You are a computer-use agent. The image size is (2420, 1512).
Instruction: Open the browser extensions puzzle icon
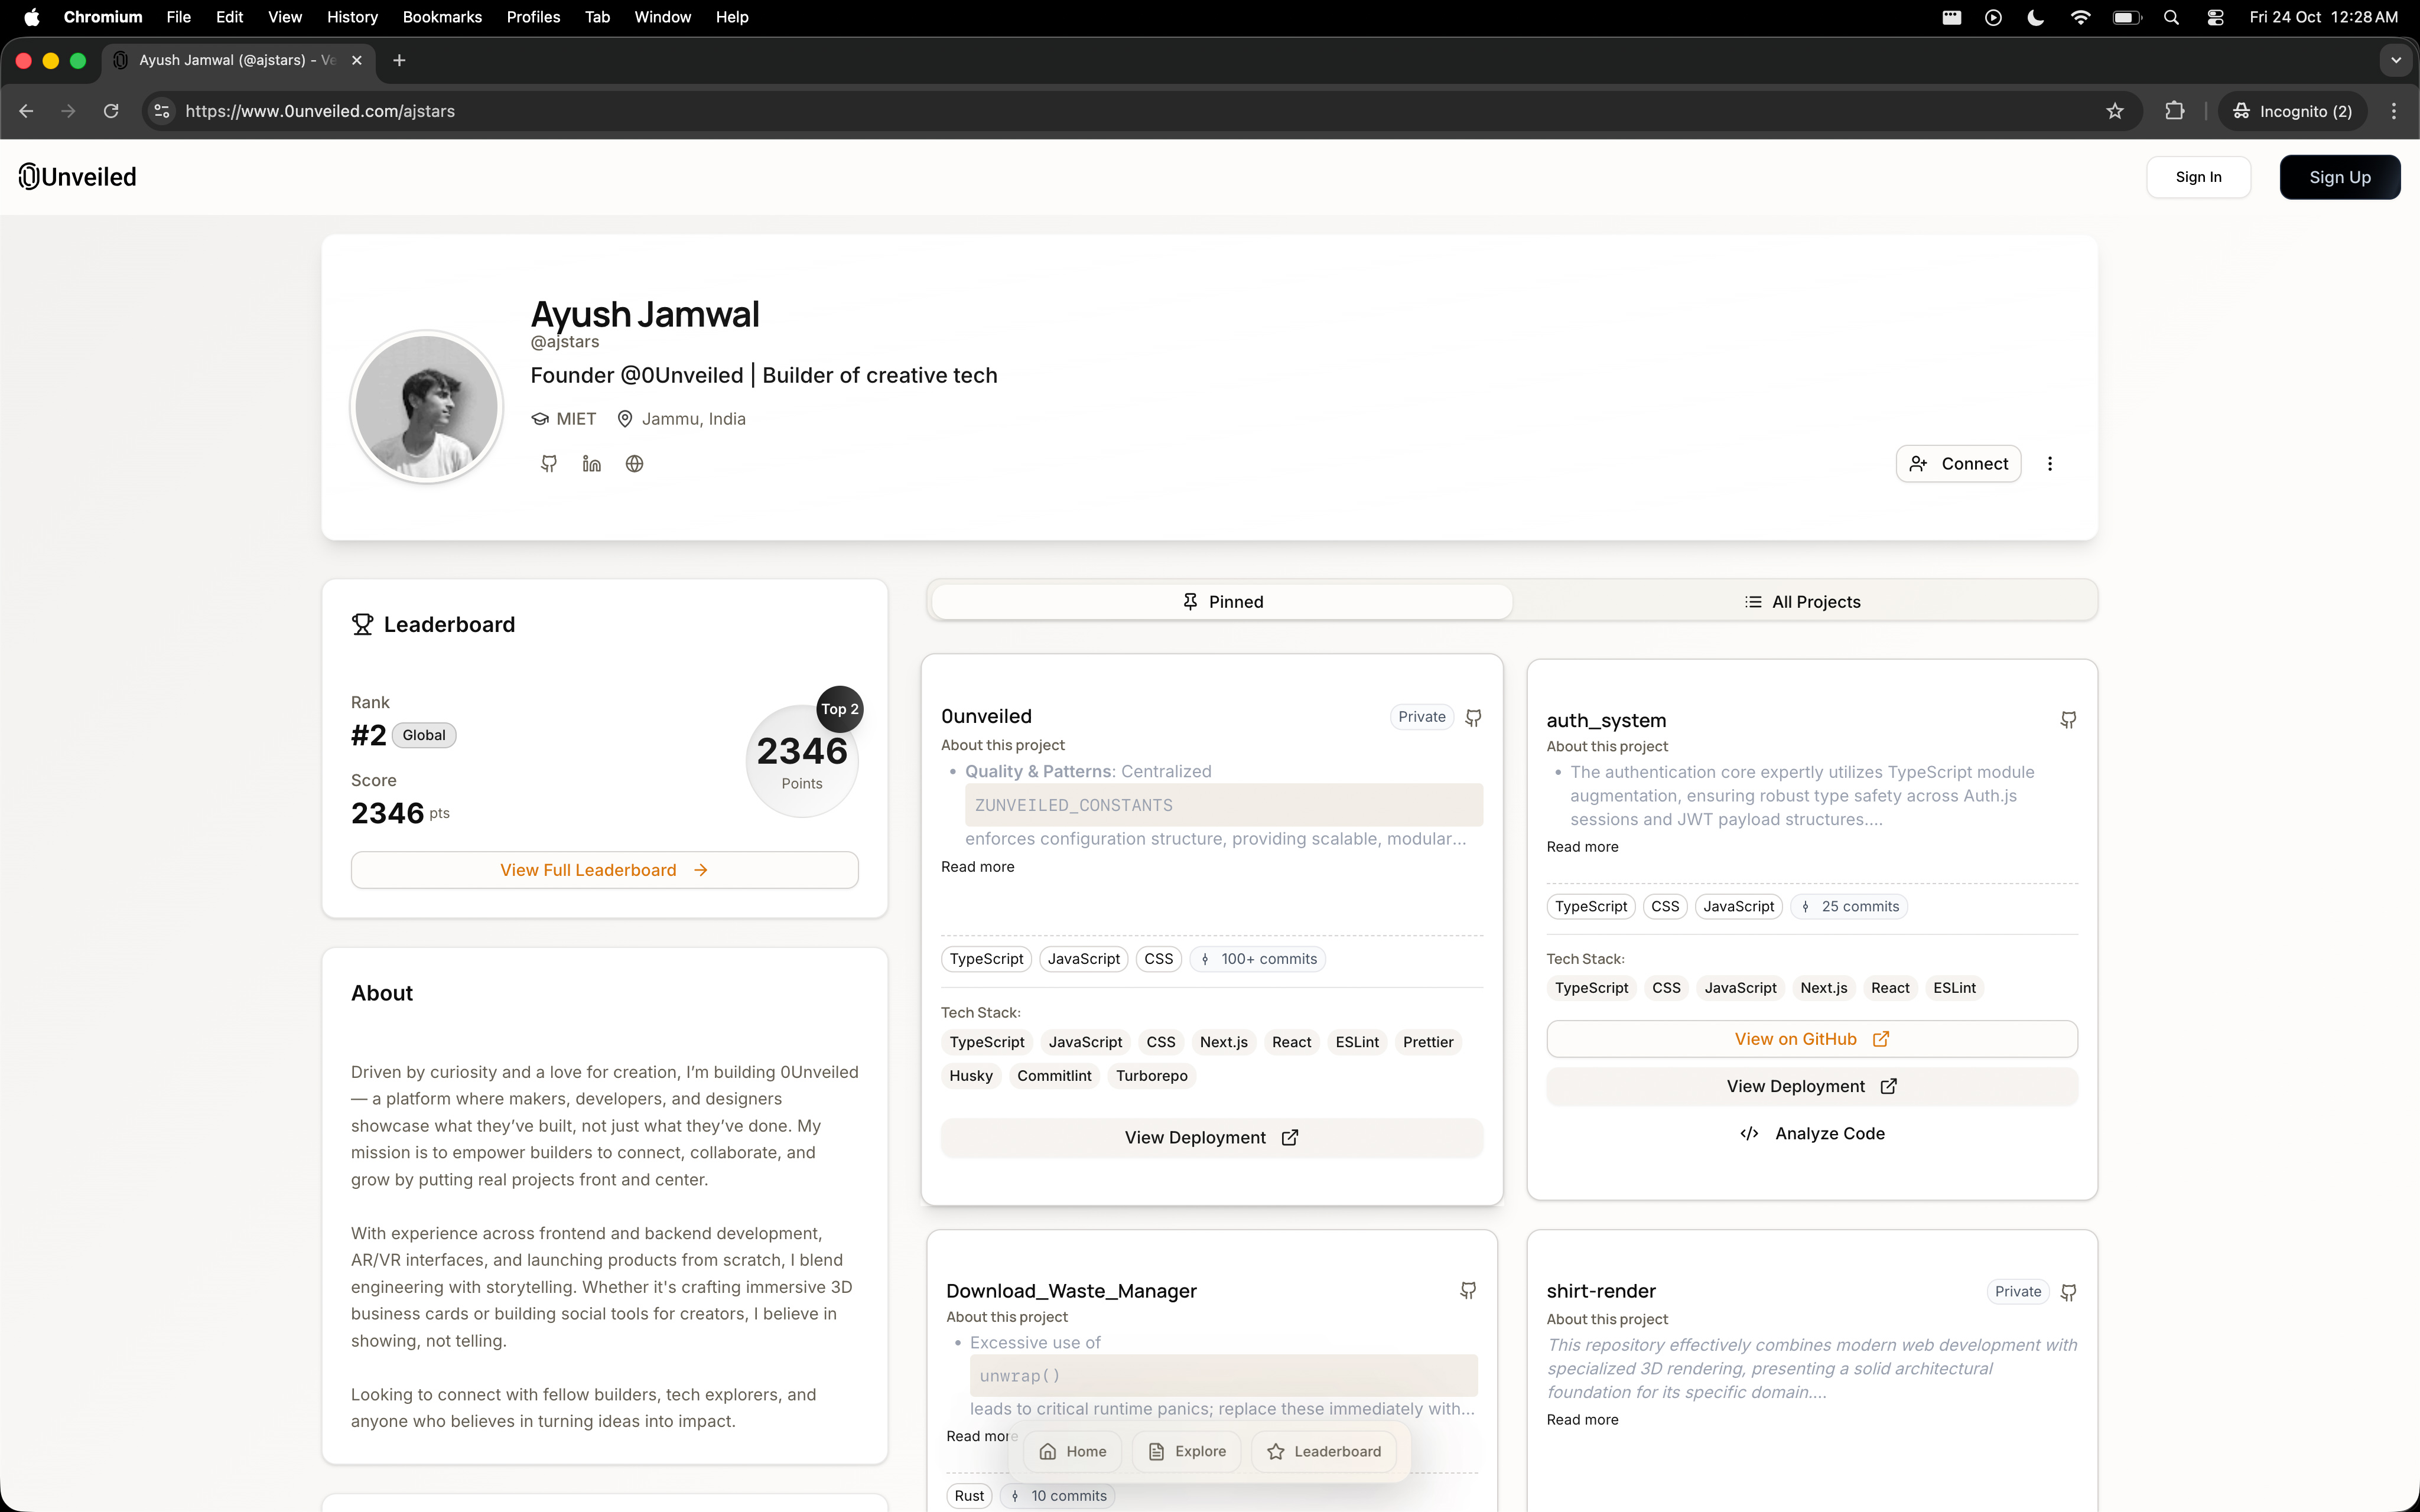(2174, 111)
